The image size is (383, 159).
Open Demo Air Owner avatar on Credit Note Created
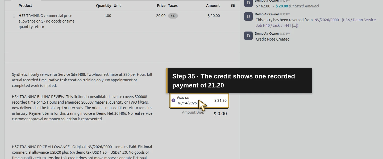248,36
